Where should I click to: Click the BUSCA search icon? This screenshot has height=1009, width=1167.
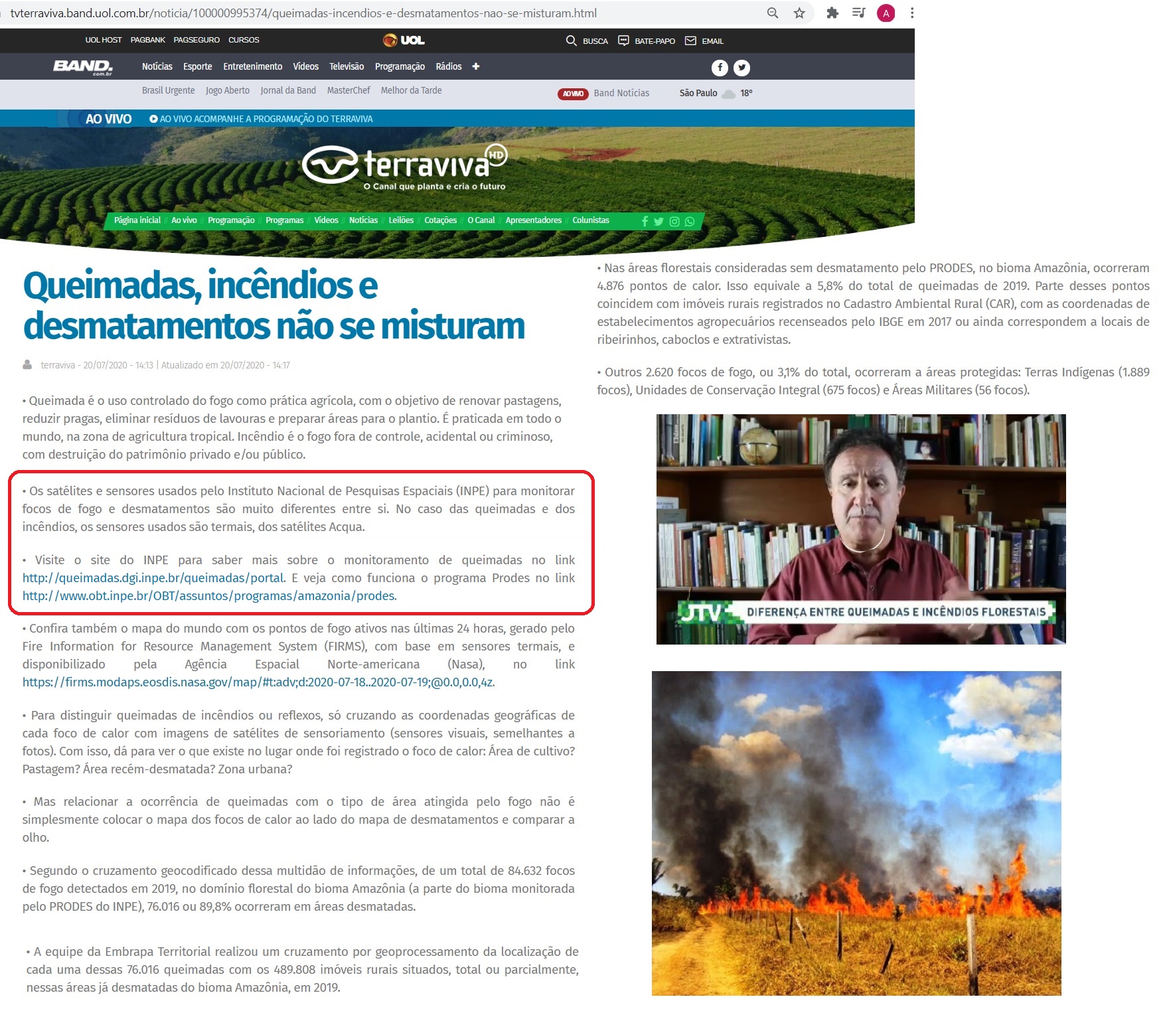571,40
